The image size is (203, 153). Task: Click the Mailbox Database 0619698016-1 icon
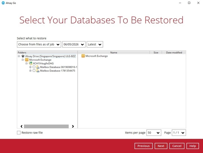(38, 67)
